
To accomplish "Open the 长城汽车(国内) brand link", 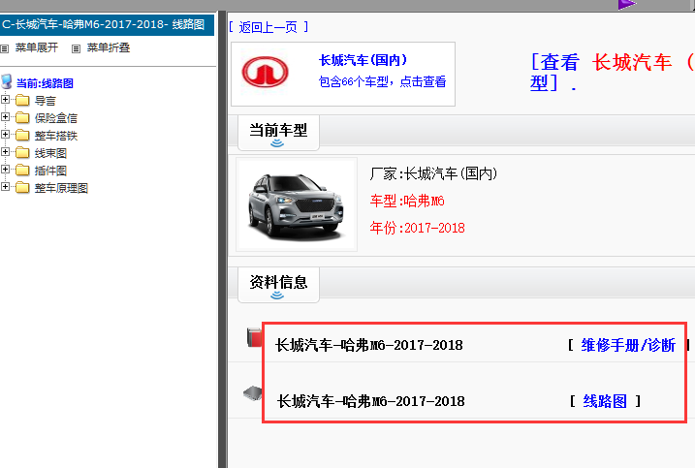I will click(363, 60).
